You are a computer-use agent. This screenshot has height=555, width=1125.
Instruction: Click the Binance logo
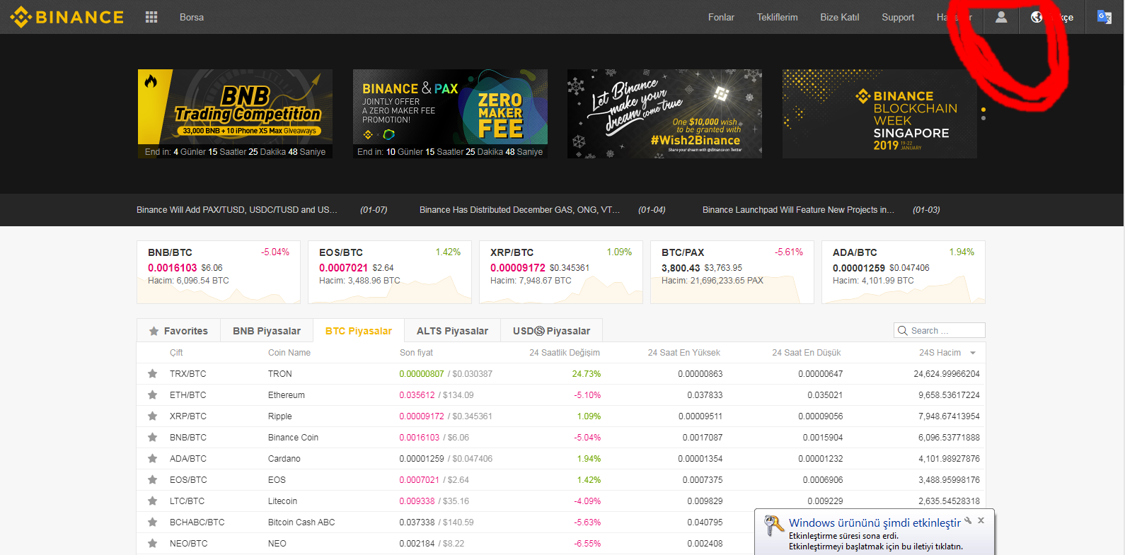click(x=67, y=17)
